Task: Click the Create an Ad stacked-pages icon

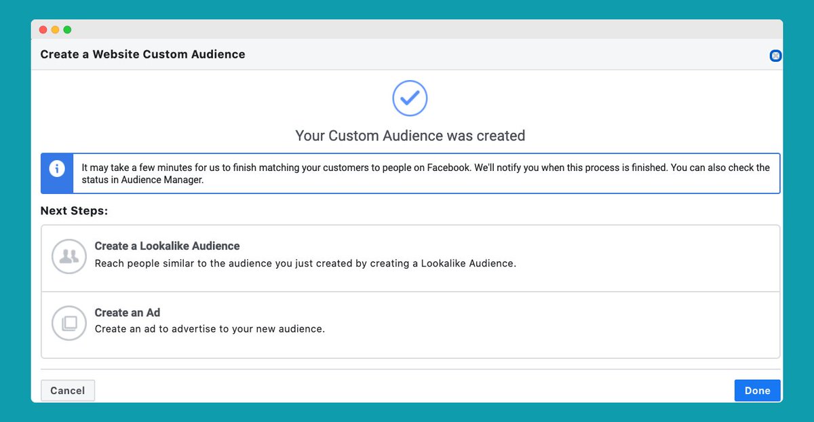Action: [69, 323]
